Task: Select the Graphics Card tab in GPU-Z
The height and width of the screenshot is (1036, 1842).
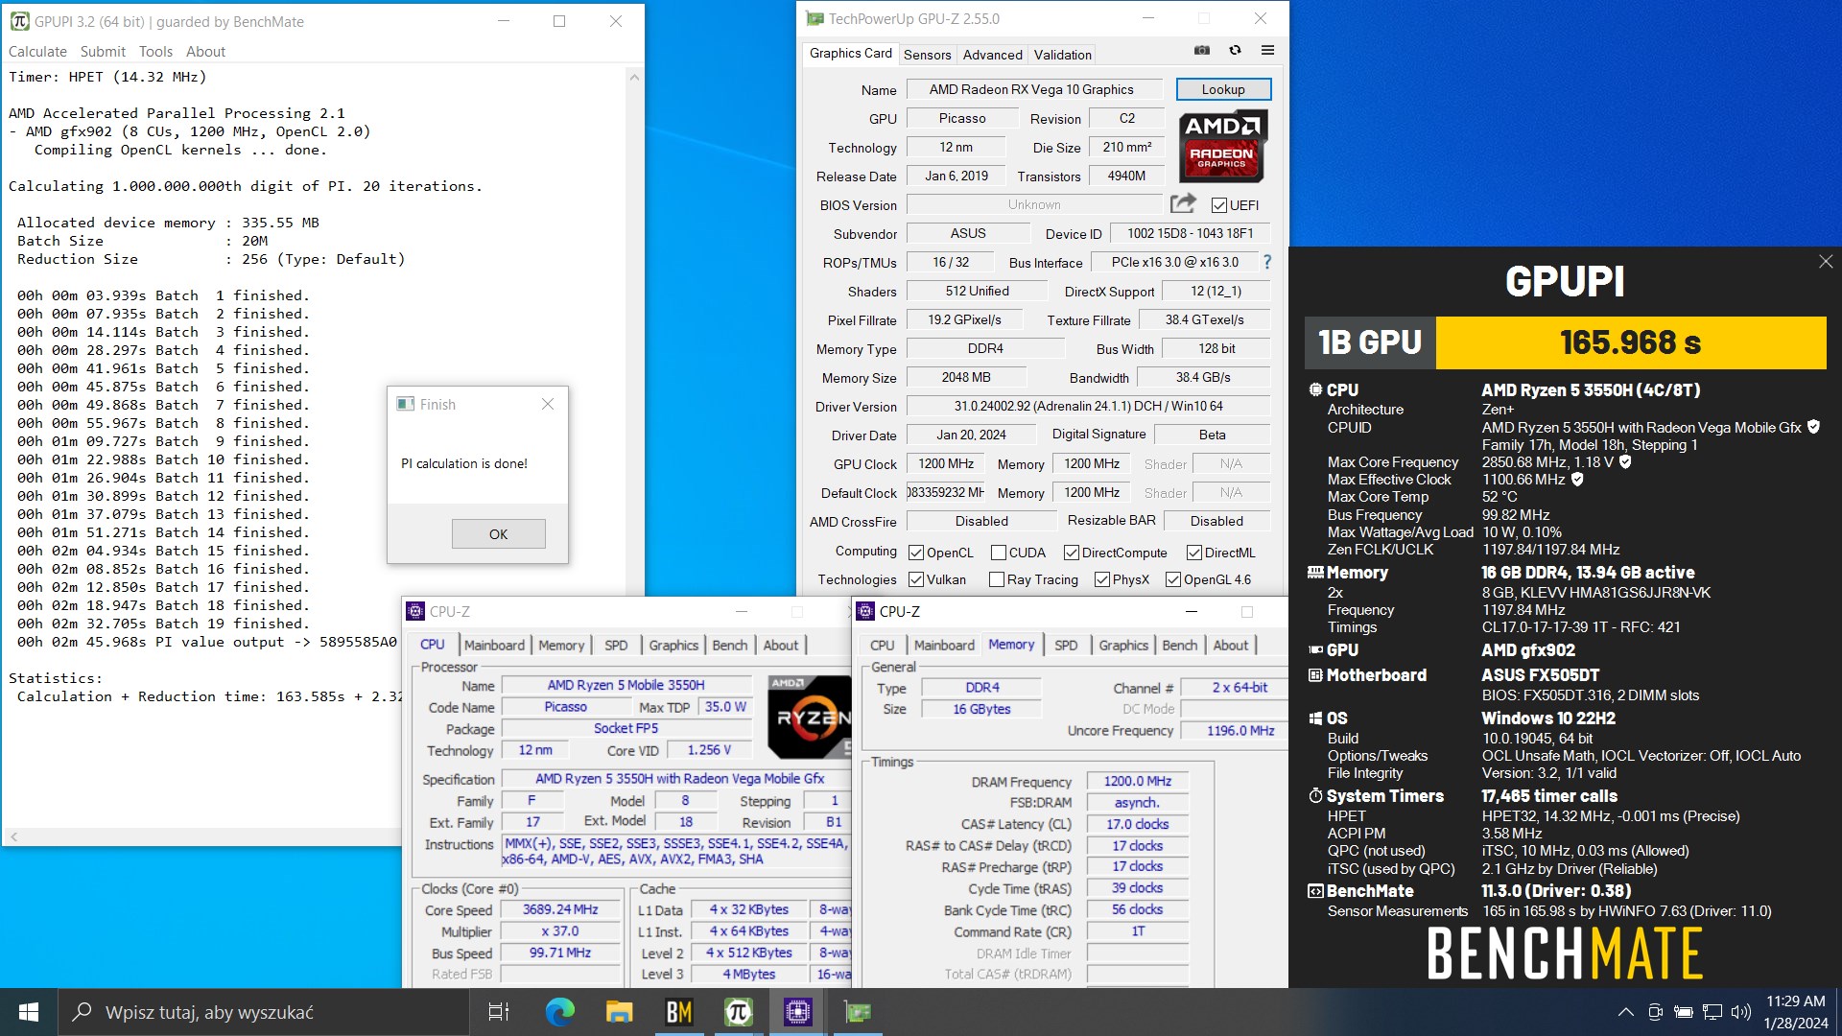Action: pos(850,54)
